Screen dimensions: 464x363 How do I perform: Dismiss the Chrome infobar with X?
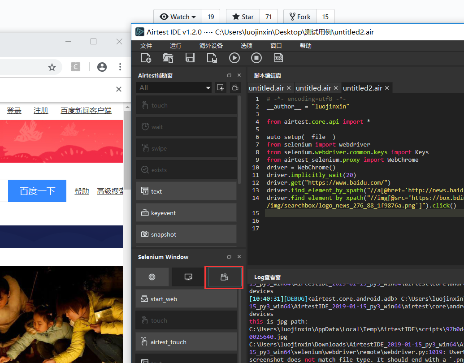click(x=119, y=89)
